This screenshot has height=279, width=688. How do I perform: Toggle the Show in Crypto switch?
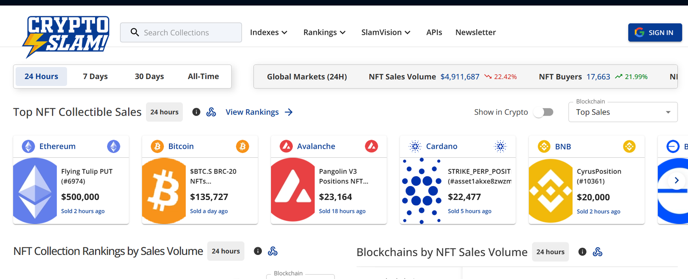[544, 112]
